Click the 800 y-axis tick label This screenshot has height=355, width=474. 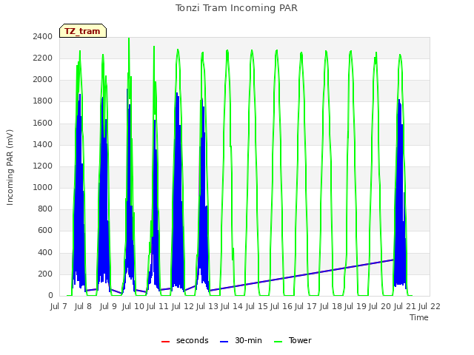45,209
